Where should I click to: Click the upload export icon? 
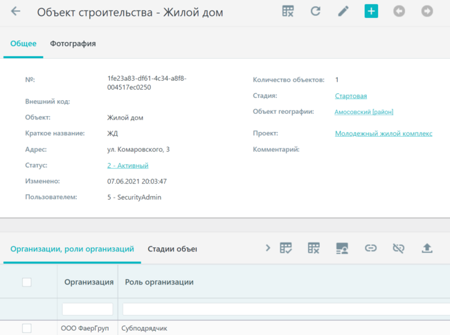(x=427, y=248)
